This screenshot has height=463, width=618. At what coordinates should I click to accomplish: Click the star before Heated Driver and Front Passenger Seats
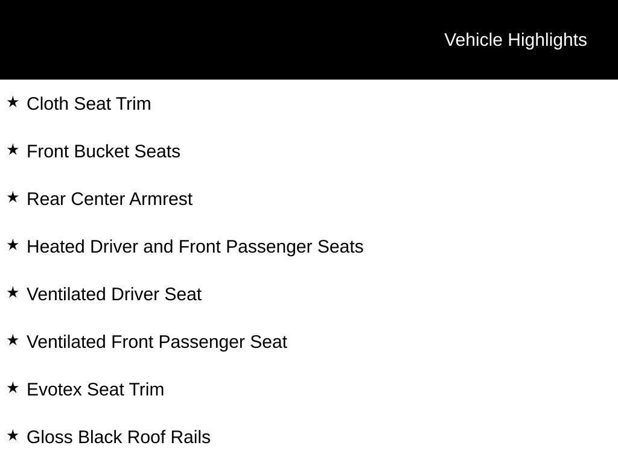pos(13,245)
